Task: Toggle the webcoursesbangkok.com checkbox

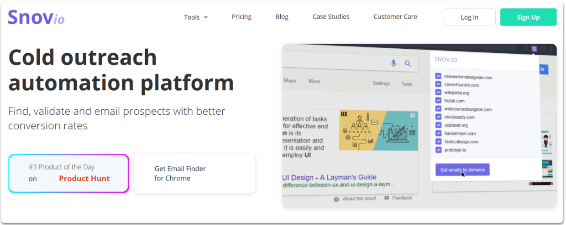Action: (438, 109)
